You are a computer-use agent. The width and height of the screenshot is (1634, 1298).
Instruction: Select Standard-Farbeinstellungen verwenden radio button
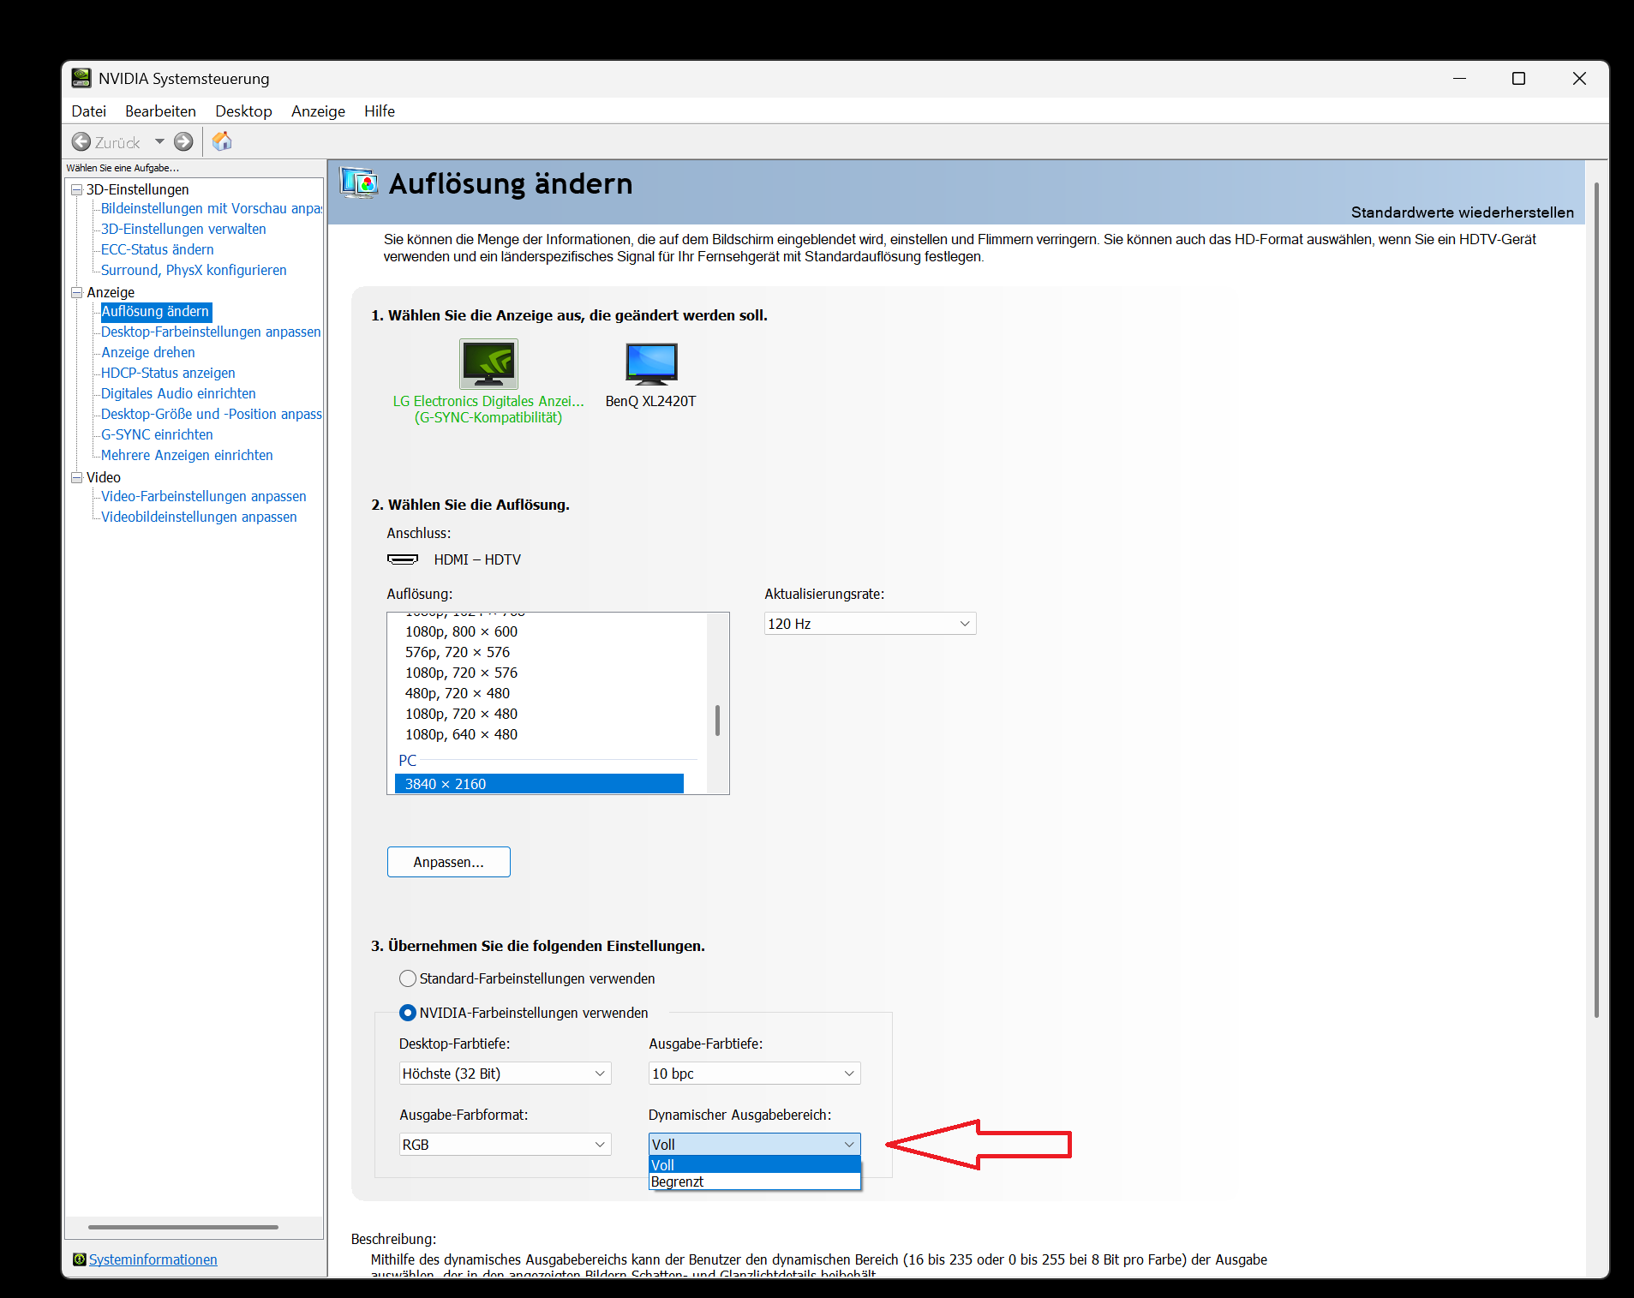coord(408,978)
